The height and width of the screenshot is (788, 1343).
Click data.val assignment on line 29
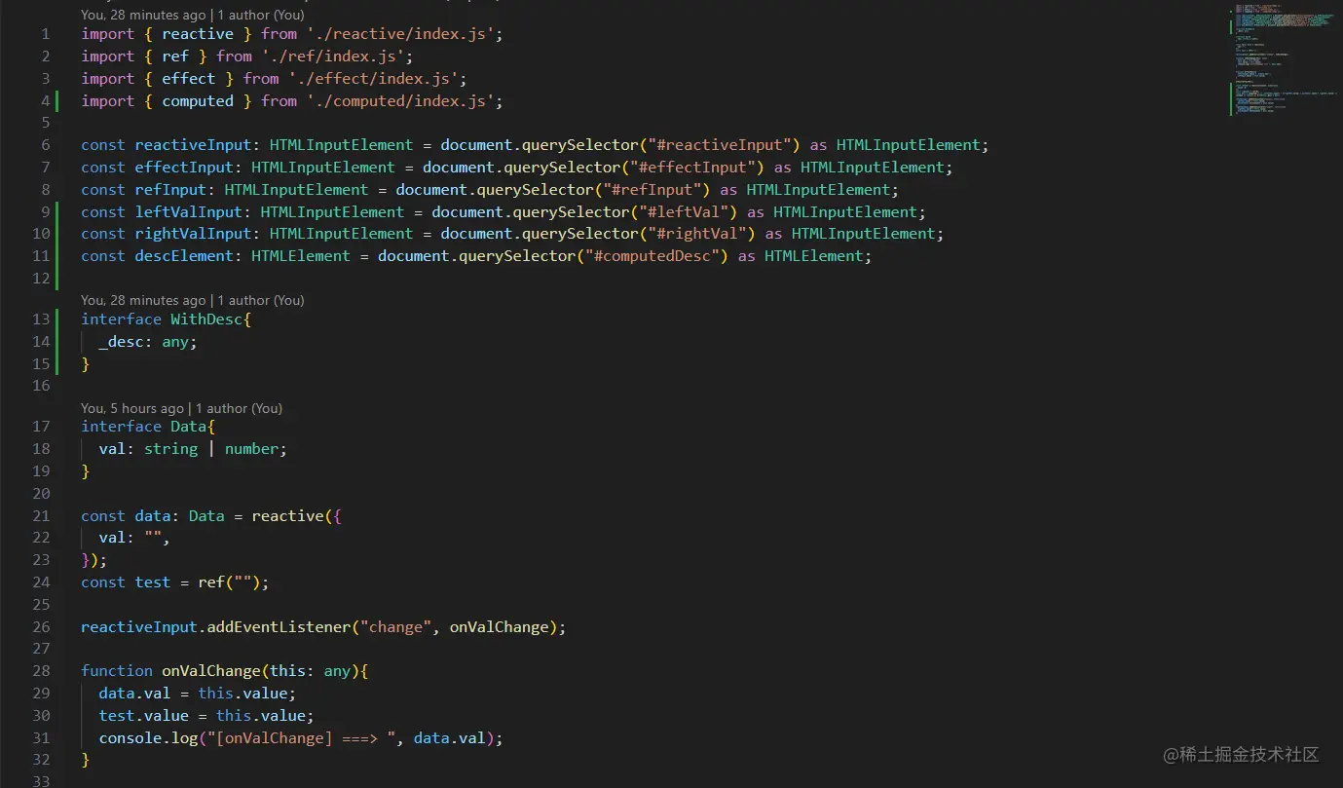tap(134, 694)
